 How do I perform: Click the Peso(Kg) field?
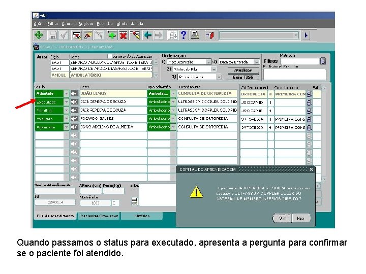coord(113,191)
